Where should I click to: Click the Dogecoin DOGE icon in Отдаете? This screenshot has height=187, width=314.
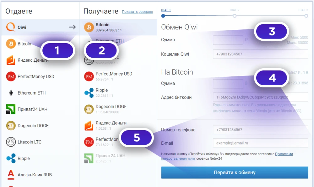click(x=11, y=126)
